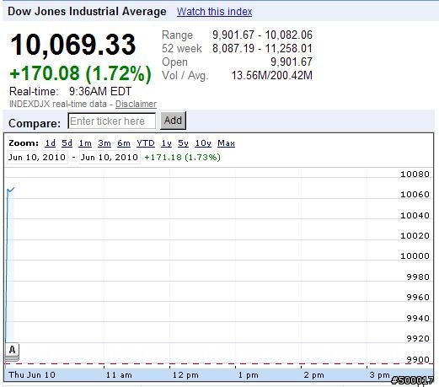Set chart zoom to 3m

point(104,143)
